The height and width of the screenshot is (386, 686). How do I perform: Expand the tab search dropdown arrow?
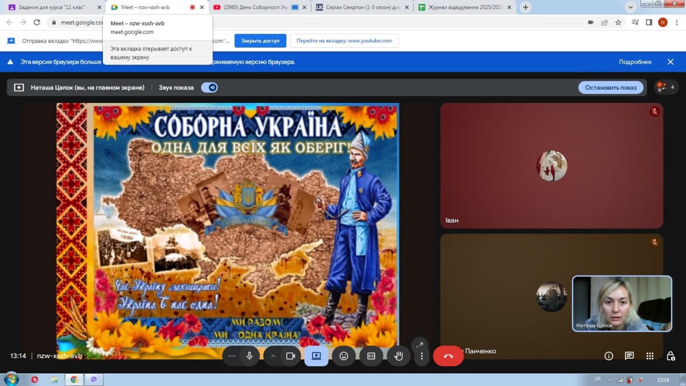coord(631,7)
